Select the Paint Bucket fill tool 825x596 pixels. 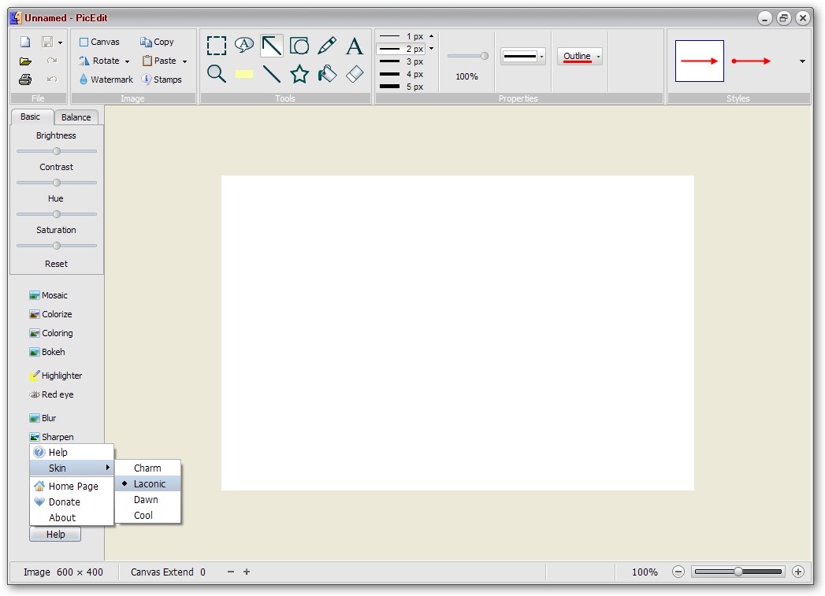[327, 74]
